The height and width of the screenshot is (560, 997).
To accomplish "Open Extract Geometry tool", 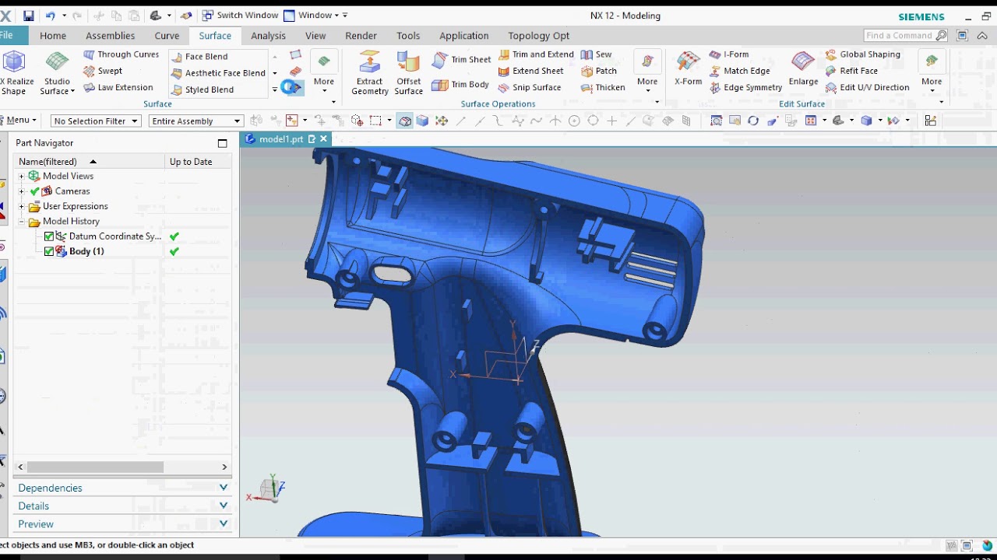I will tap(369, 74).
